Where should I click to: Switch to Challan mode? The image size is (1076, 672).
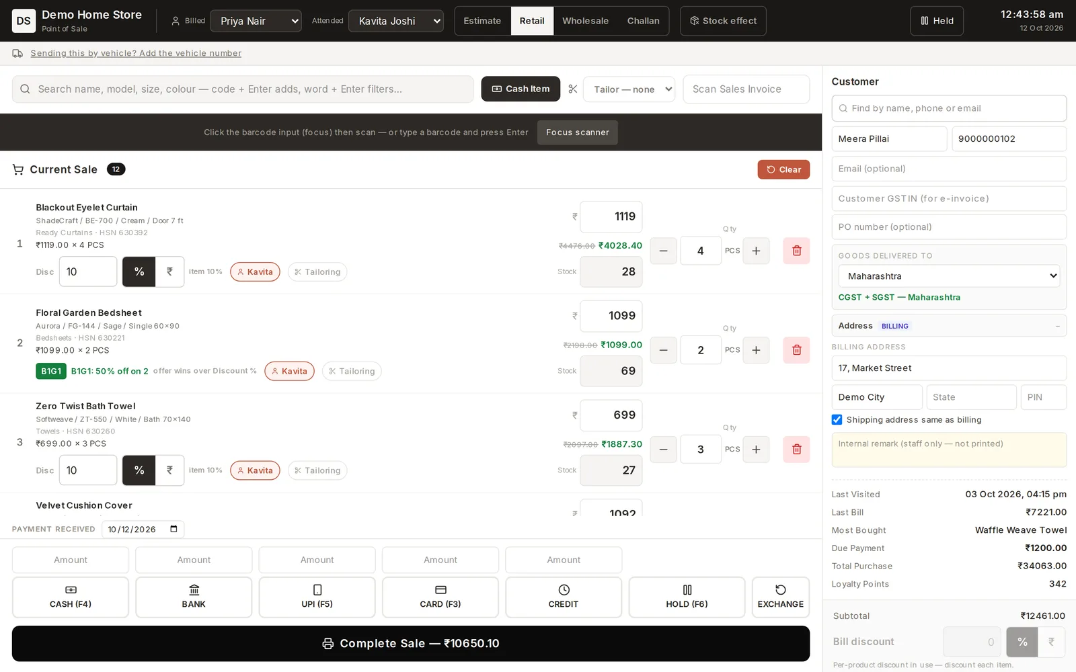click(x=644, y=21)
